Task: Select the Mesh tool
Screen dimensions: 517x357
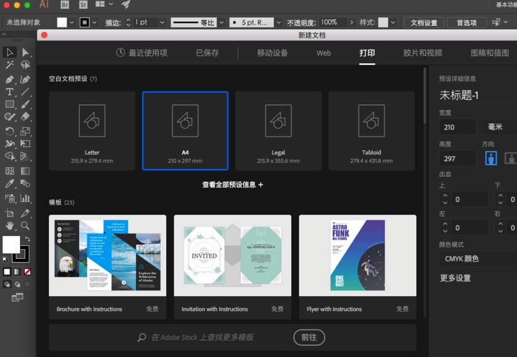Action: pos(9,171)
